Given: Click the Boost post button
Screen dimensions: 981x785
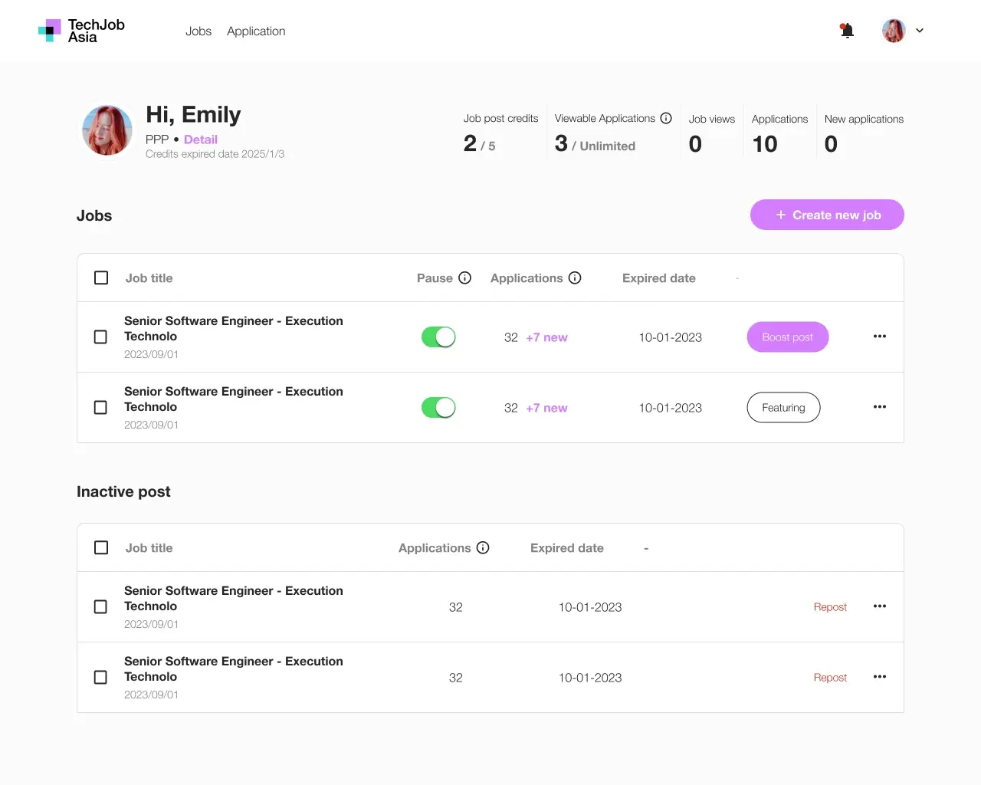Looking at the screenshot, I should click(x=788, y=337).
